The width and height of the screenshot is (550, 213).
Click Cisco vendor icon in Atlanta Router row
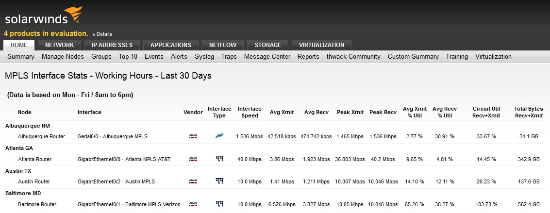coord(193,159)
